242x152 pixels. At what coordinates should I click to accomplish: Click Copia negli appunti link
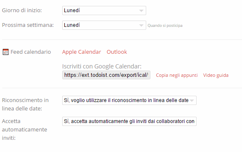[177, 75]
